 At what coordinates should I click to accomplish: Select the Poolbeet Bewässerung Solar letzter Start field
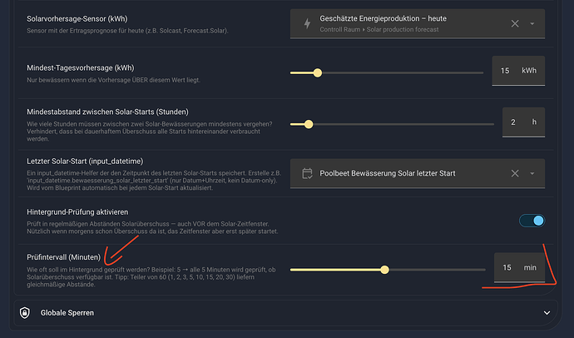pyautogui.click(x=418, y=173)
